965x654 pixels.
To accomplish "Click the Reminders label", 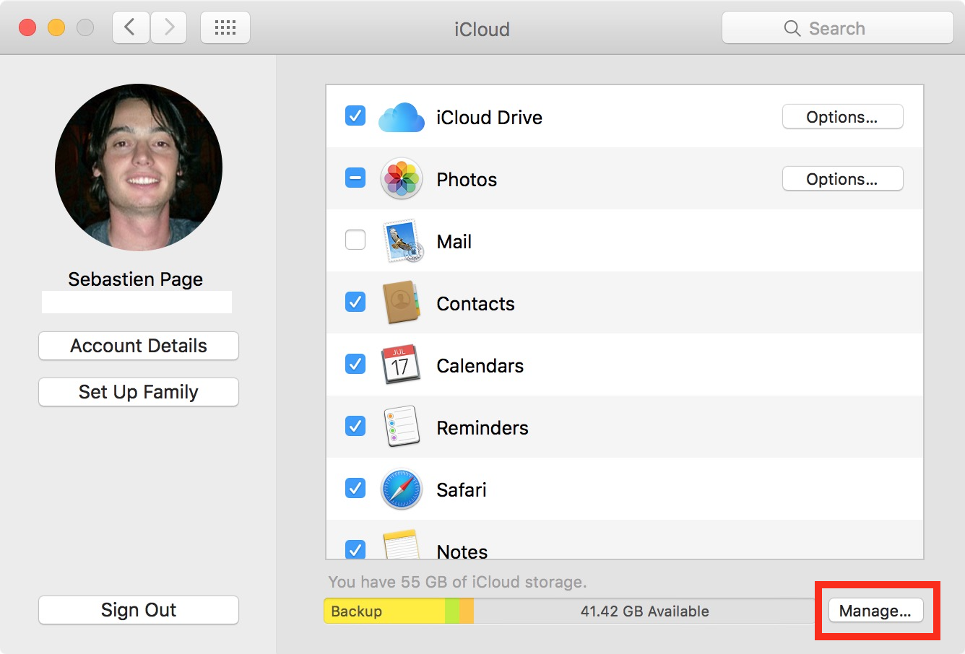I will [482, 428].
